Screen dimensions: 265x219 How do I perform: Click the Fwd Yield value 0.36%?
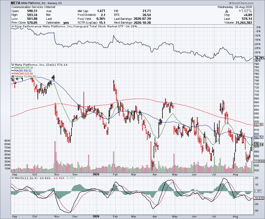click(x=101, y=19)
